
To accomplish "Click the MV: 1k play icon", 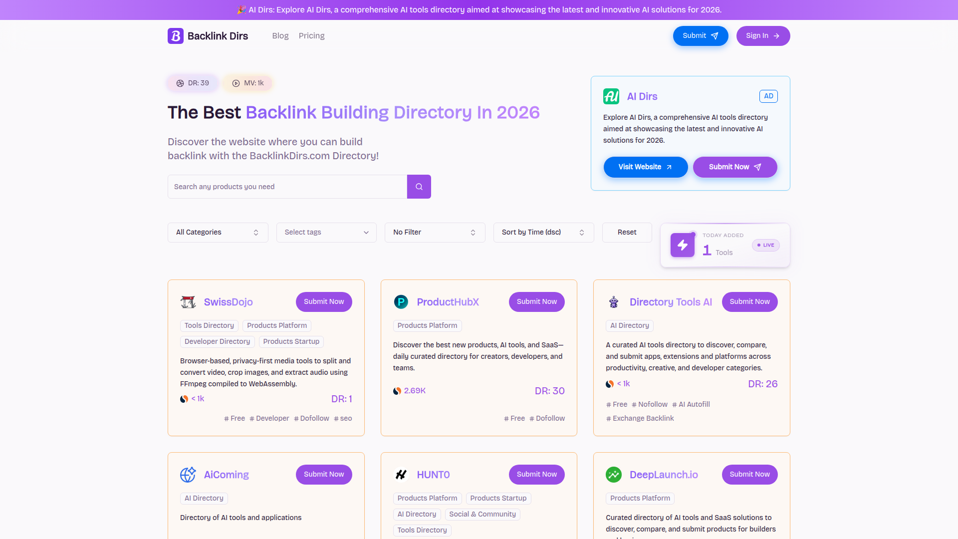I will pos(236,83).
